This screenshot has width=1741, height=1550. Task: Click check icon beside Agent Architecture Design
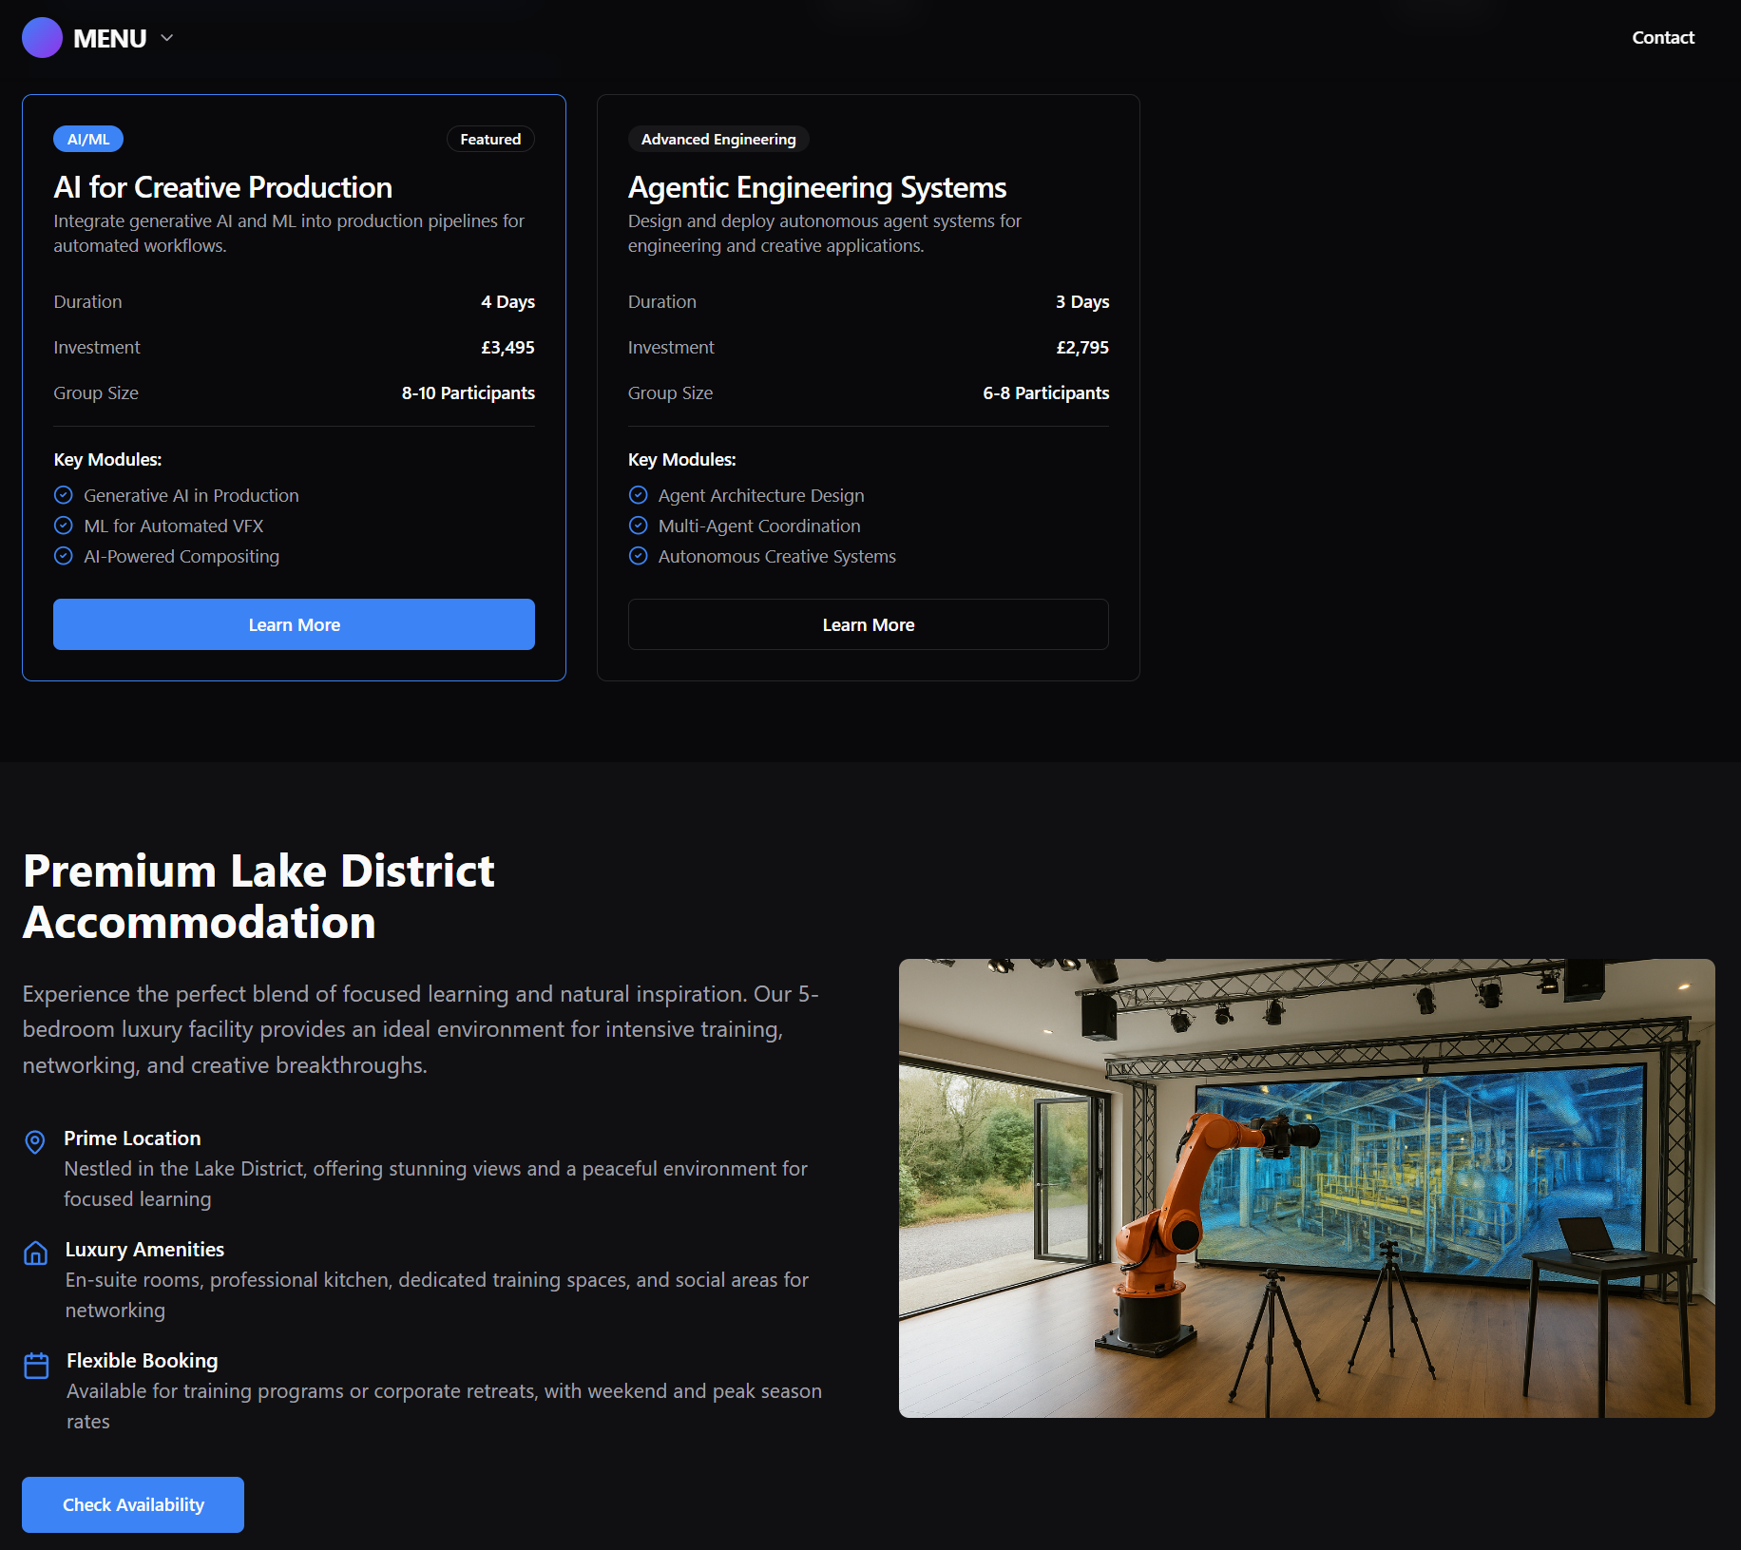point(639,495)
